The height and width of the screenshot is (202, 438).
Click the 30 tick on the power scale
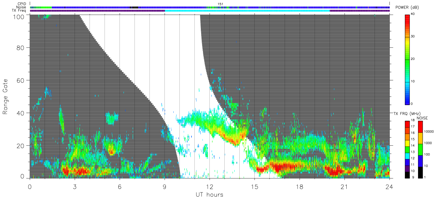(413, 37)
